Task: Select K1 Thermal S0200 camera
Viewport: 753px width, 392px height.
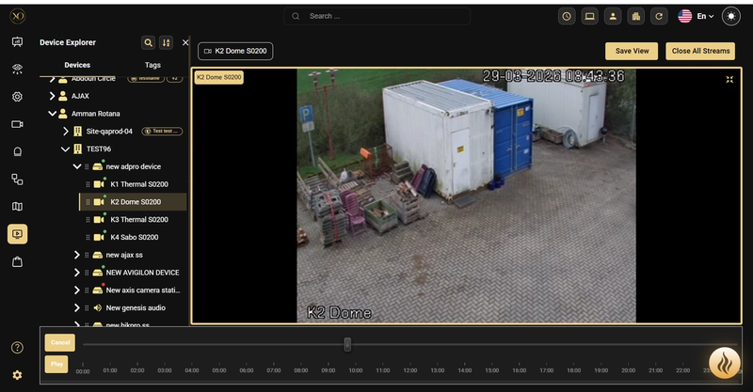Action: (133, 184)
